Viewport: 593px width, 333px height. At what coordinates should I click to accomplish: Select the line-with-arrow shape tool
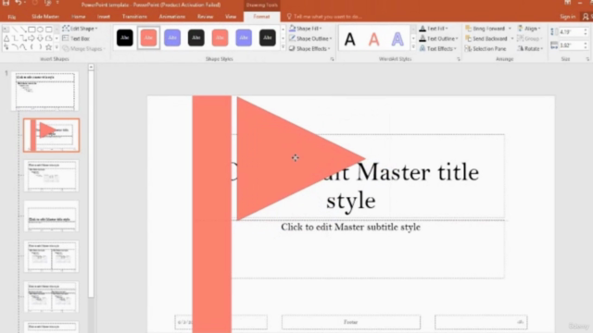[x=23, y=29]
